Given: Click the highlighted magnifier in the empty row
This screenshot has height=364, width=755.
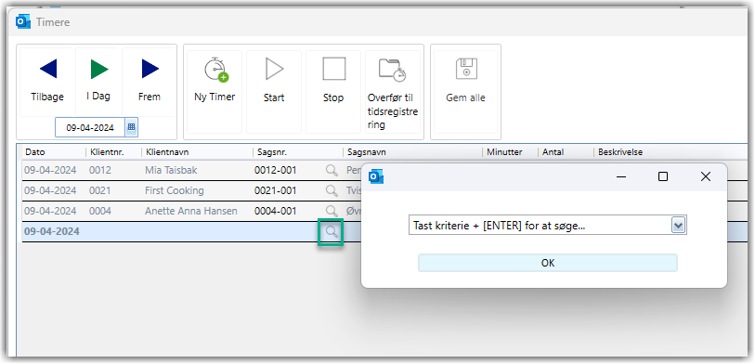Looking at the screenshot, I should pyautogui.click(x=331, y=231).
